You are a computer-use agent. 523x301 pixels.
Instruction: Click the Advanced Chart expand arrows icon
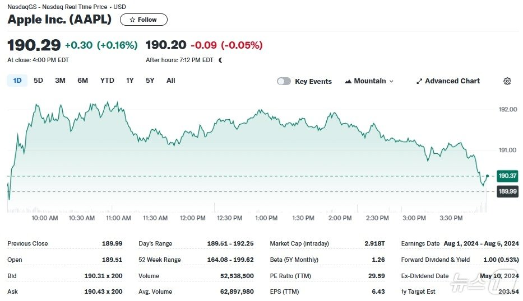click(x=419, y=81)
